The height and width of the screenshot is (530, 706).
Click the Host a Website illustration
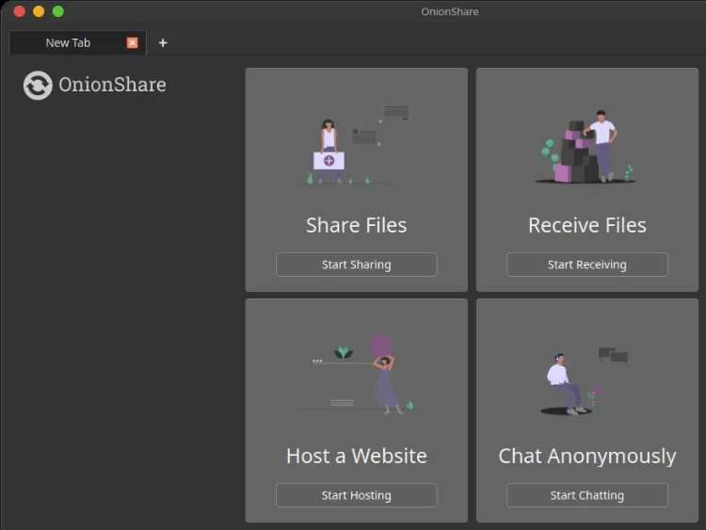[356, 375]
